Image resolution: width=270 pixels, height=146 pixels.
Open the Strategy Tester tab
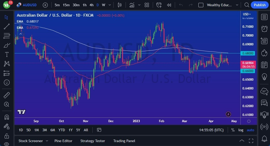(93, 141)
